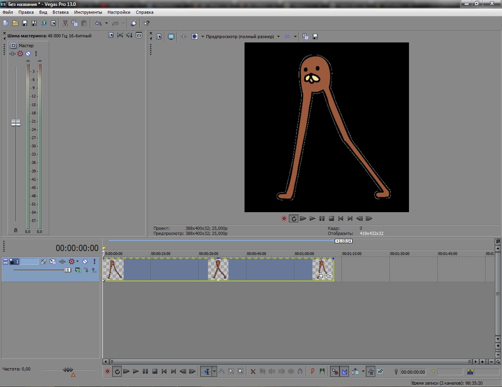Copy preview snapshot to clipboard
Image resolution: width=502 pixels, height=387 pixels.
(x=305, y=37)
